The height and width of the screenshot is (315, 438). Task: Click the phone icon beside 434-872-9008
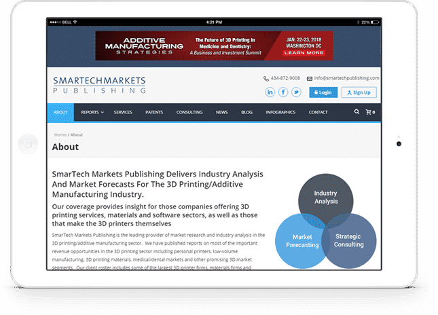(x=266, y=79)
